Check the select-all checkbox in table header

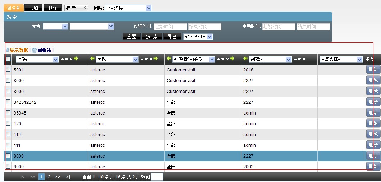click(x=8, y=60)
